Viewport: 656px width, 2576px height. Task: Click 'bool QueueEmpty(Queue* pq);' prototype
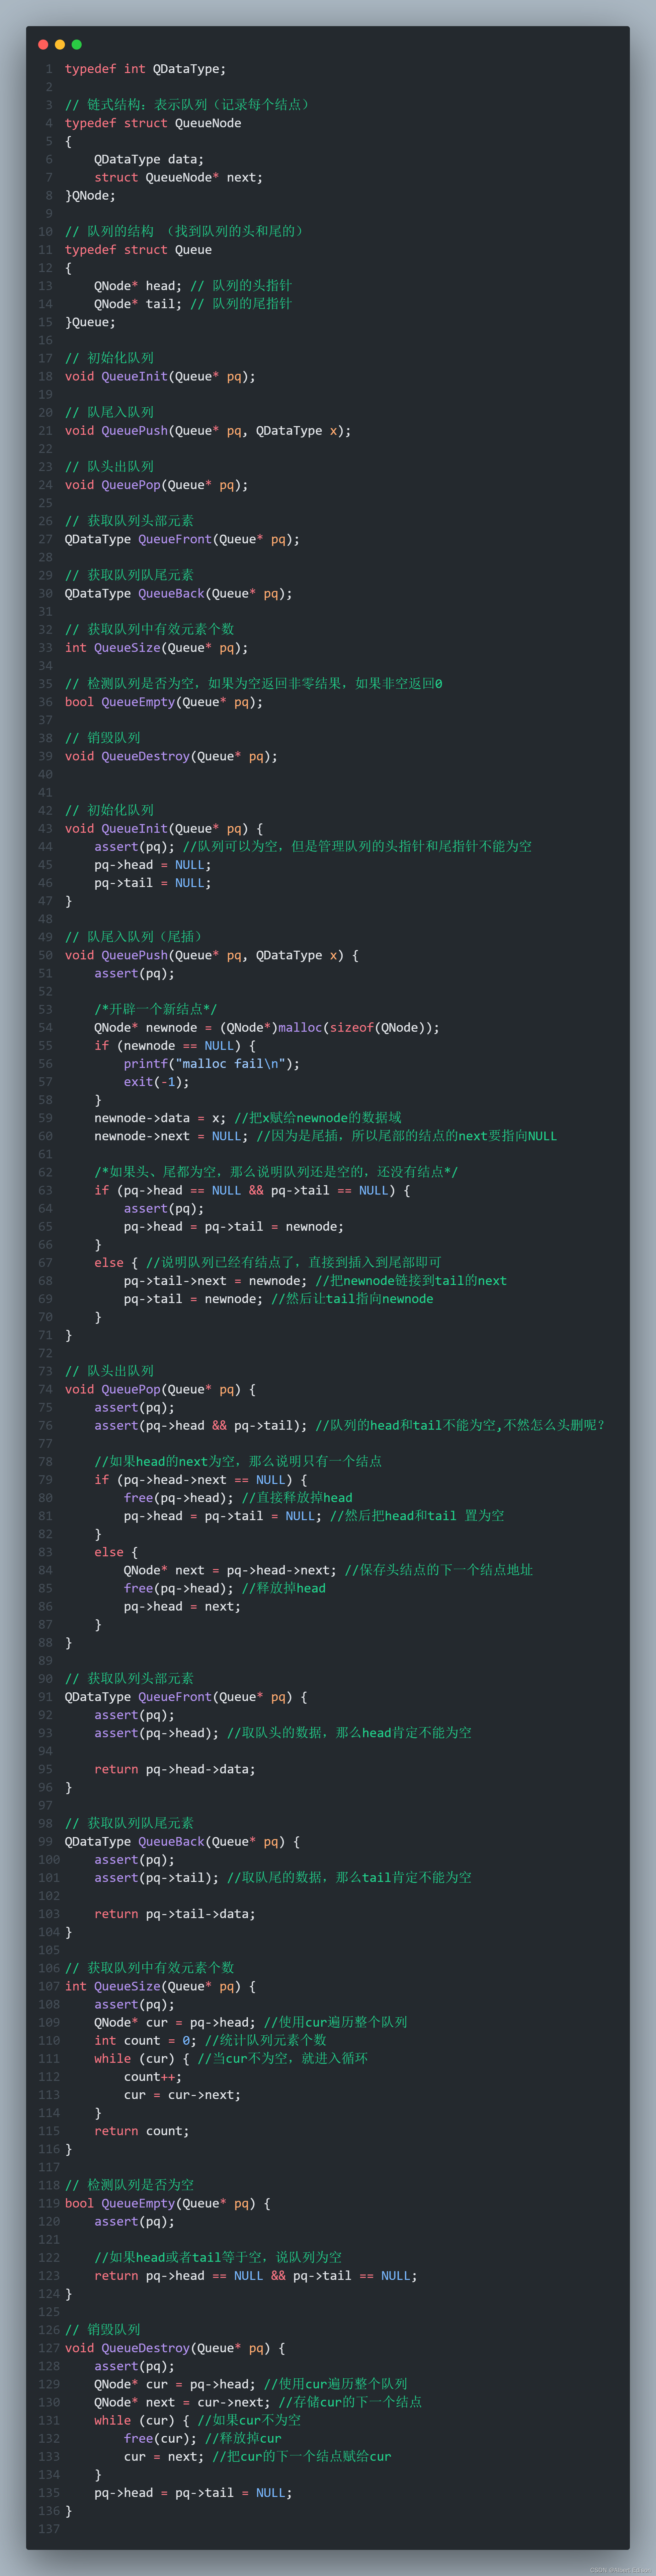[164, 702]
